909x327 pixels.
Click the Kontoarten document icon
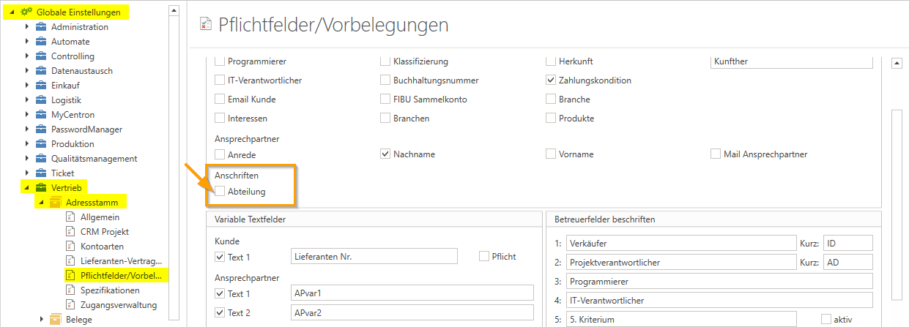click(x=70, y=246)
